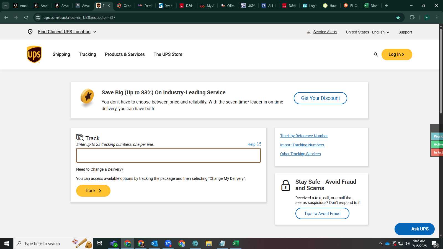This screenshot has height=249, width=443.
Task: Switch to the first Amazon browser tab
Action: tap(20, 6)
